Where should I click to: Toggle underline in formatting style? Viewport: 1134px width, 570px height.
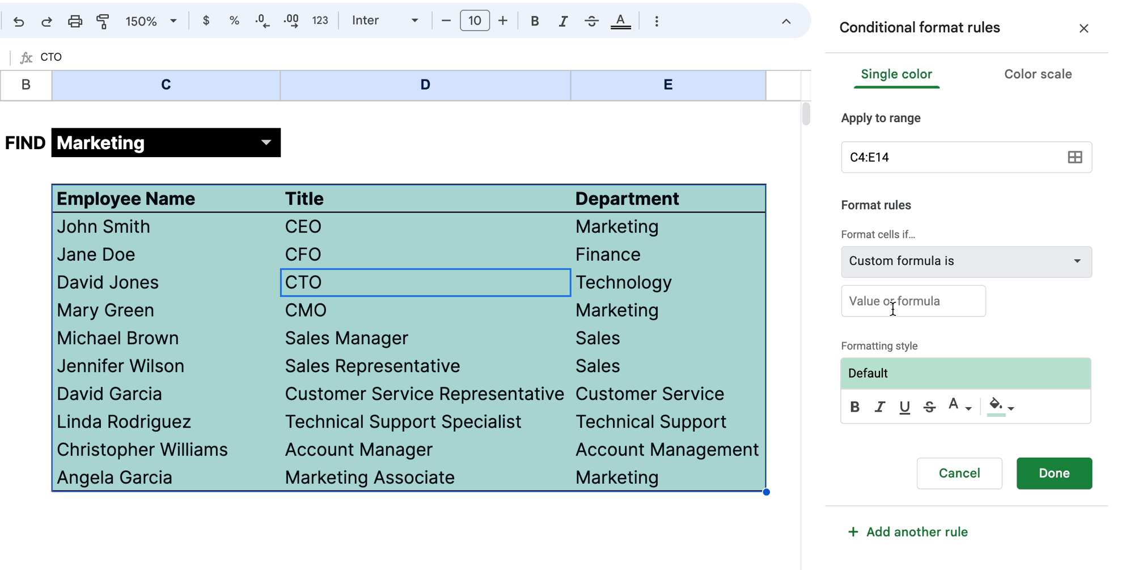click(904, 407)
